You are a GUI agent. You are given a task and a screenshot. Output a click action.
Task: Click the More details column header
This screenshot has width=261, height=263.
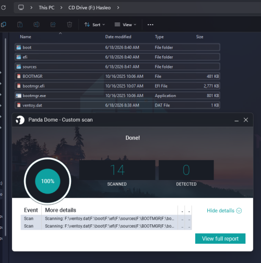61,210
